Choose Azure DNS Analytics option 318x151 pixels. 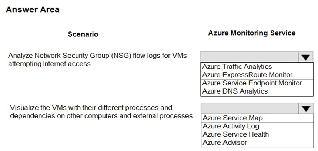[257, 92]
